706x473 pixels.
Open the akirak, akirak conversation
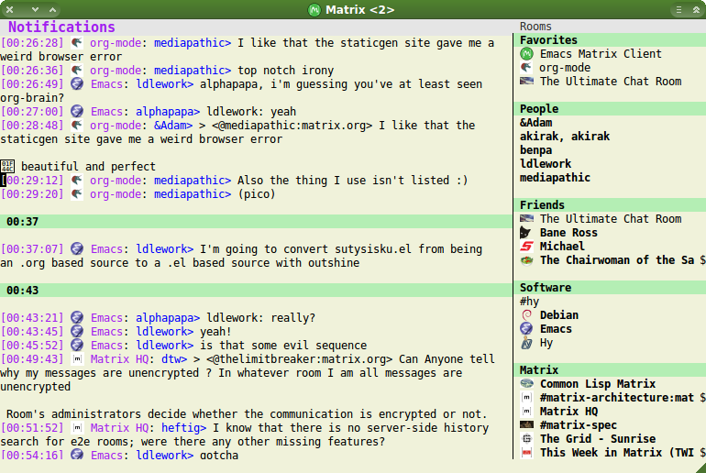click(x=565, y=137)
